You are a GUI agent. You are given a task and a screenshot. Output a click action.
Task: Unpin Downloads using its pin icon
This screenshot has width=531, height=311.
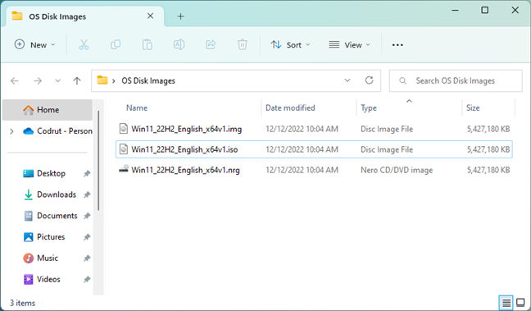tap(87, 194)
